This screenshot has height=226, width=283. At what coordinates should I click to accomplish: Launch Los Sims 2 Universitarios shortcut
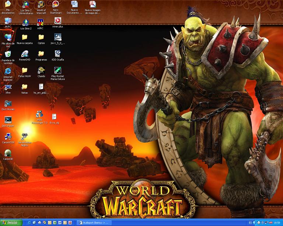click(26, 8)
